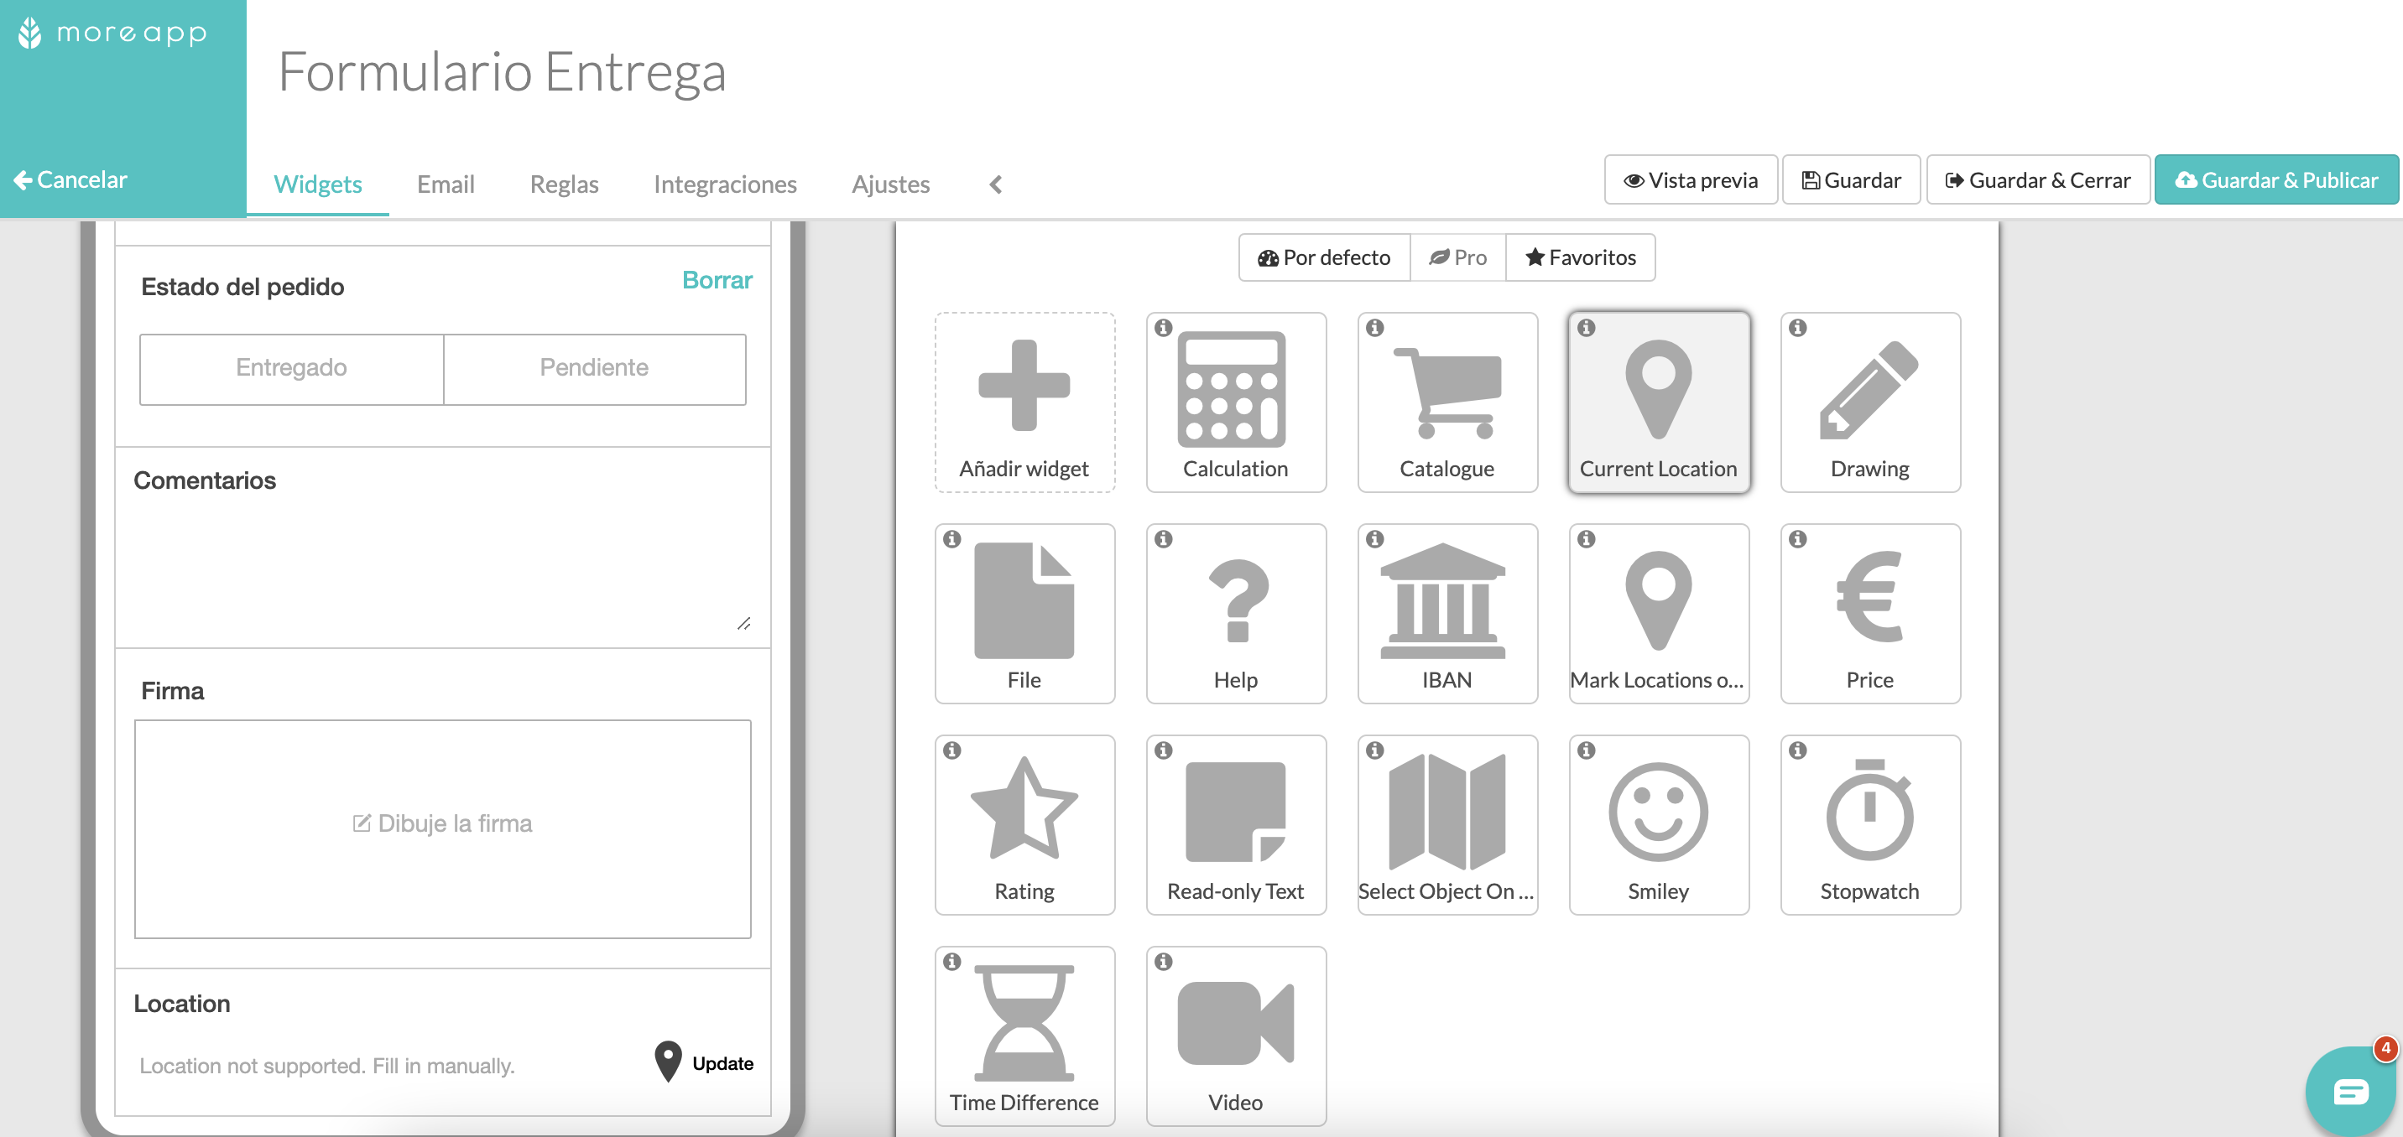Toggle the Por defecto filter button

1321,256
